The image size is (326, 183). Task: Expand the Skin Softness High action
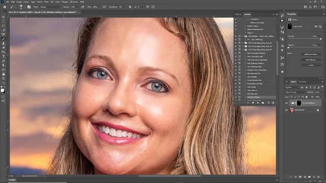click(x=246, y=67)
